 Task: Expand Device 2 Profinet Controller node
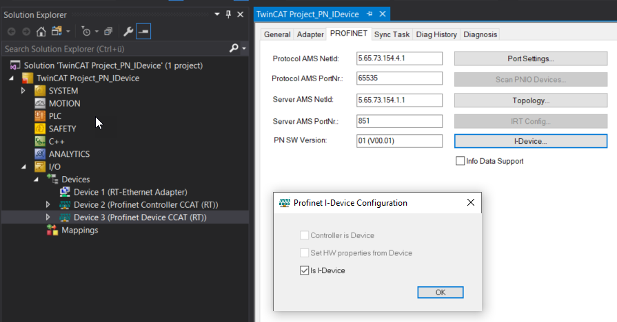pos(48,204)
